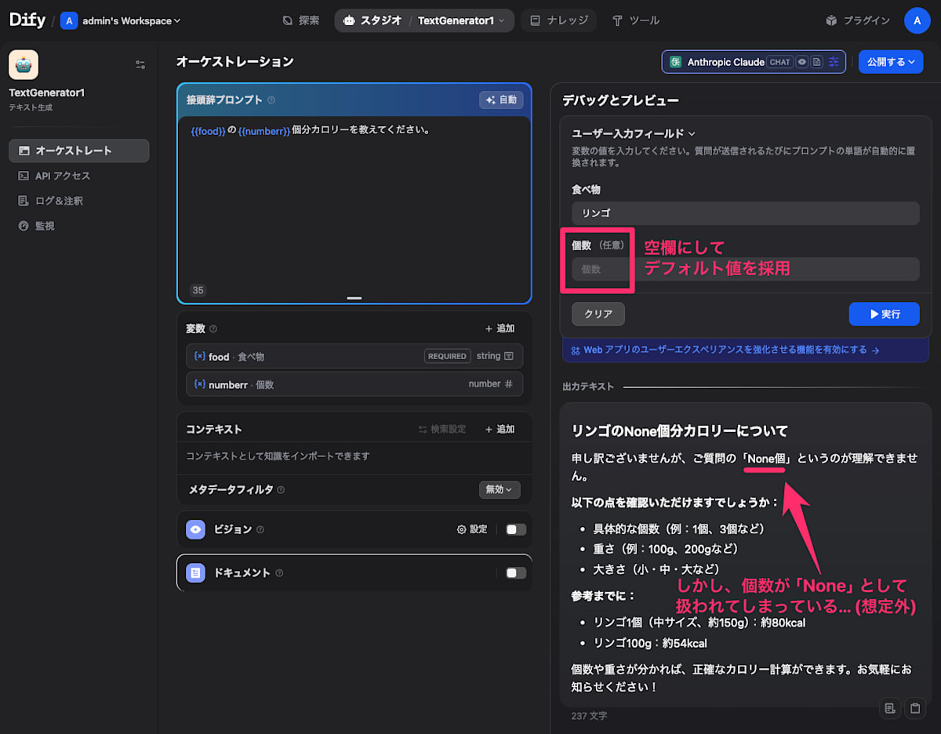Click help icon next to ドキュメント

[x=279, y=573]
